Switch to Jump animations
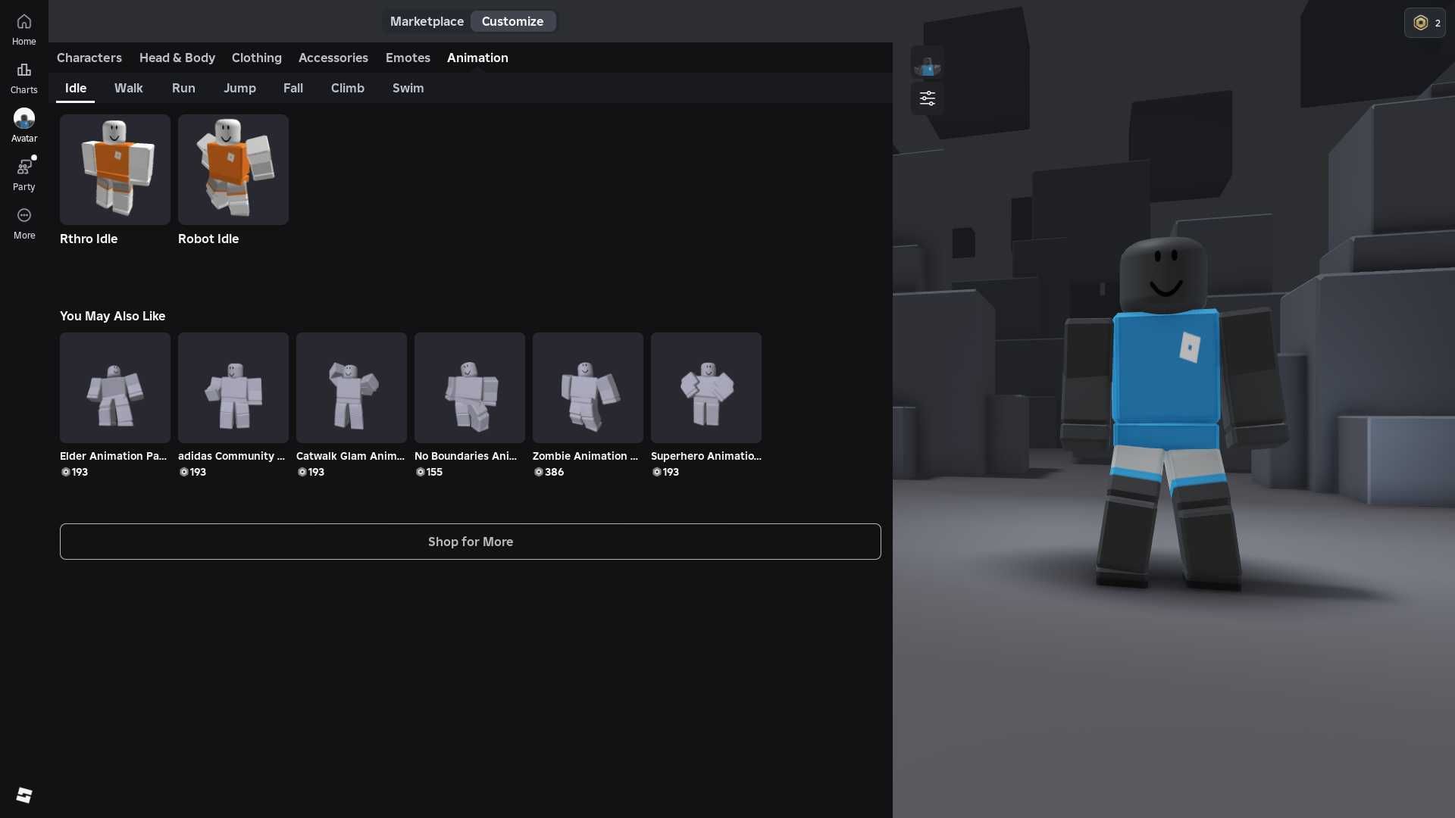1455x818 pixels. point(239,88)
